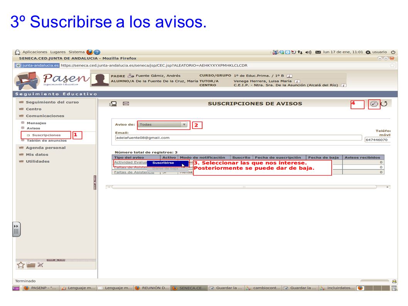Open the help icon in the top panel
This screenshot has height=306, width=408.
97,52
